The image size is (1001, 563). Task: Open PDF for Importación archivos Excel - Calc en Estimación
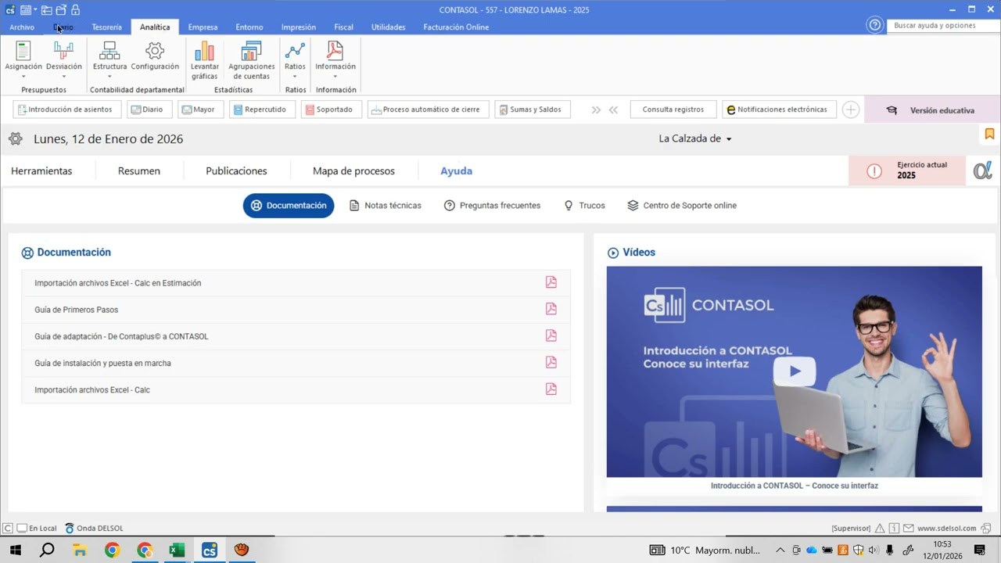tap(551, 283)
